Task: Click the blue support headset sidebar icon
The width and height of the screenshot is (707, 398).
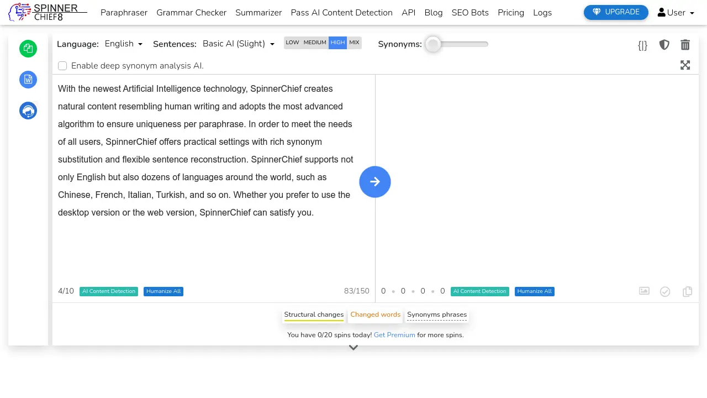Action: [28, 111]
